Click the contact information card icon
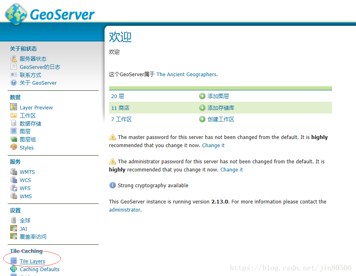This screenshot has height=276, width=356. pyautogui.click(x=14, y=75)
